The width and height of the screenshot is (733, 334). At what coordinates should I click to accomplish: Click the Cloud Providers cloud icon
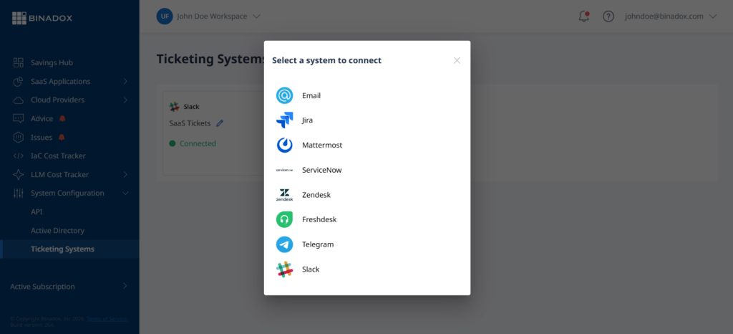[x=18, y=100]
